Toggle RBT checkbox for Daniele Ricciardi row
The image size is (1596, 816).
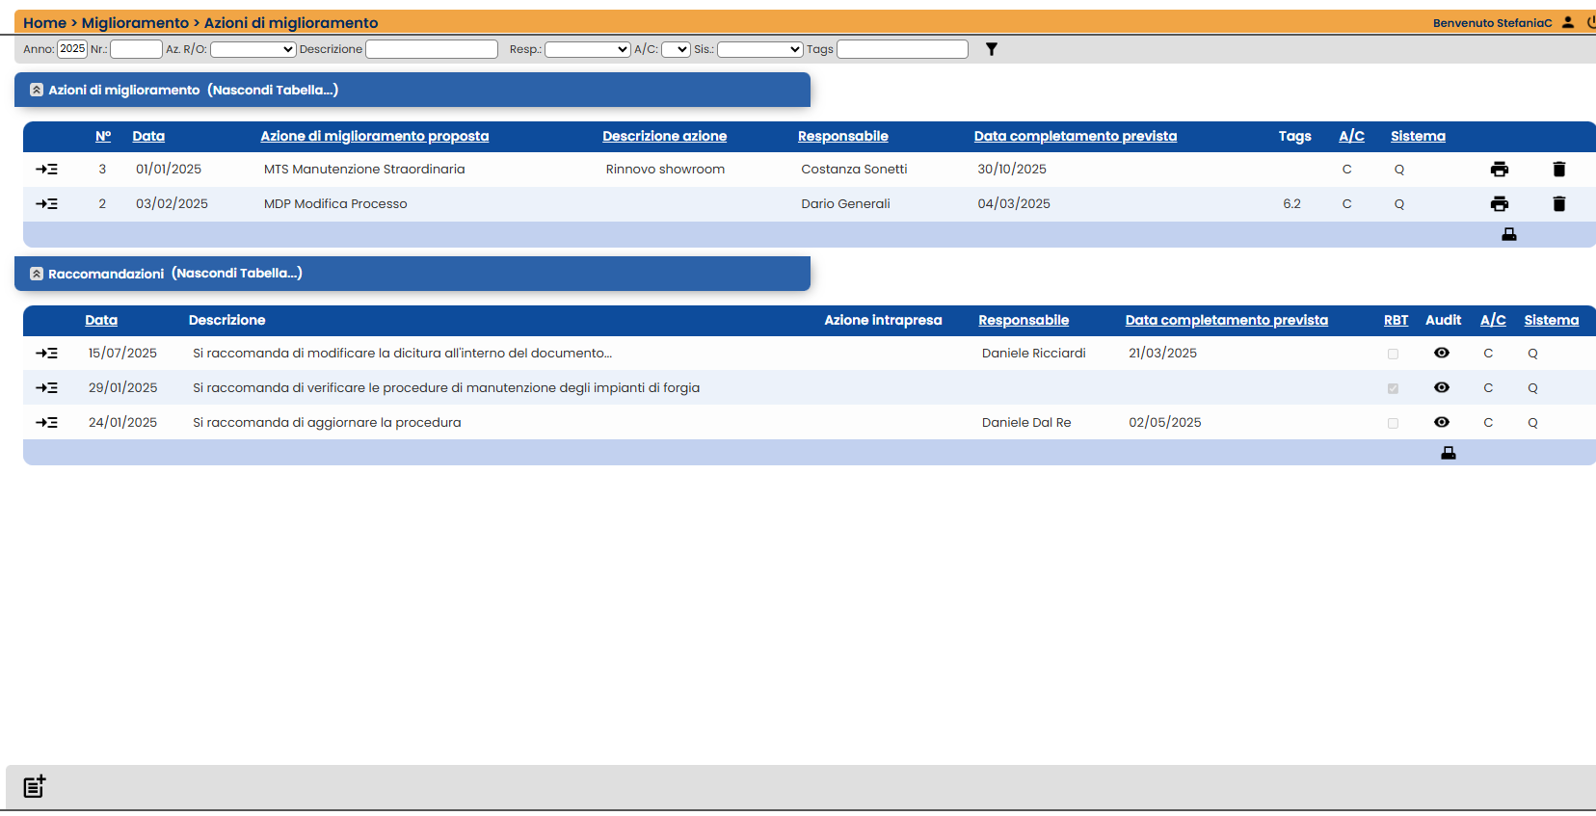(x=1393, y=355)
